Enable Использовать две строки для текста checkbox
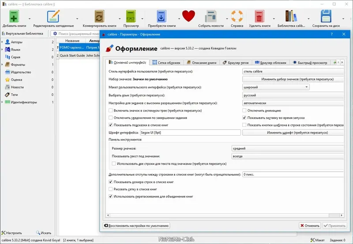Viewport: 353px width, 244px height. click(x=114, y=163)
